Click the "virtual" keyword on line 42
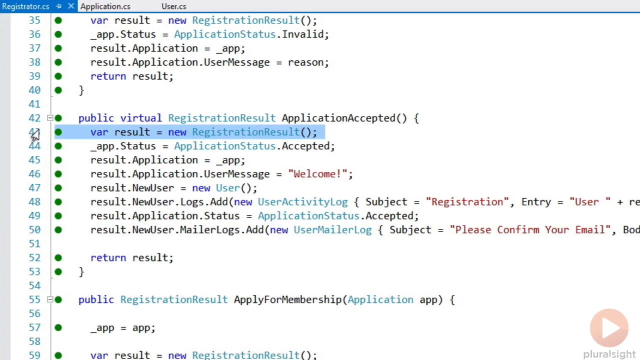This screenshot has height=360, width=640. [140, 118]
